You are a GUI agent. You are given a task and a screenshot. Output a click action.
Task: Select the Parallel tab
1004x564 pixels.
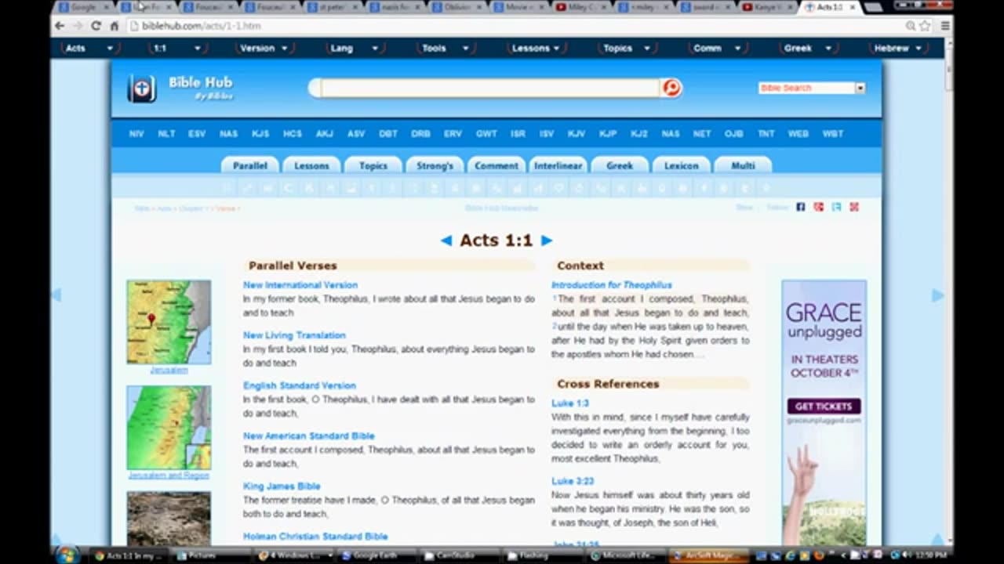tap(250, 165)
